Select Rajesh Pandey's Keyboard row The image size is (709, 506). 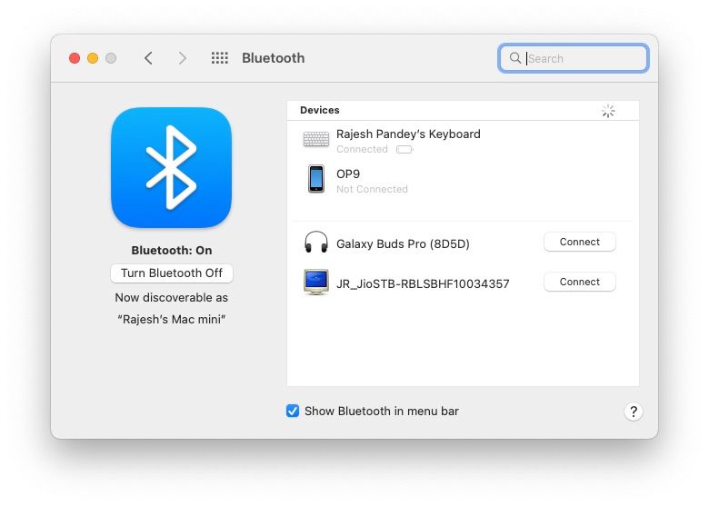463,141
